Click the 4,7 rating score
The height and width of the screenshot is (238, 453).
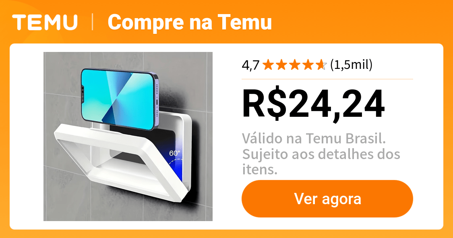coord(250,65)
